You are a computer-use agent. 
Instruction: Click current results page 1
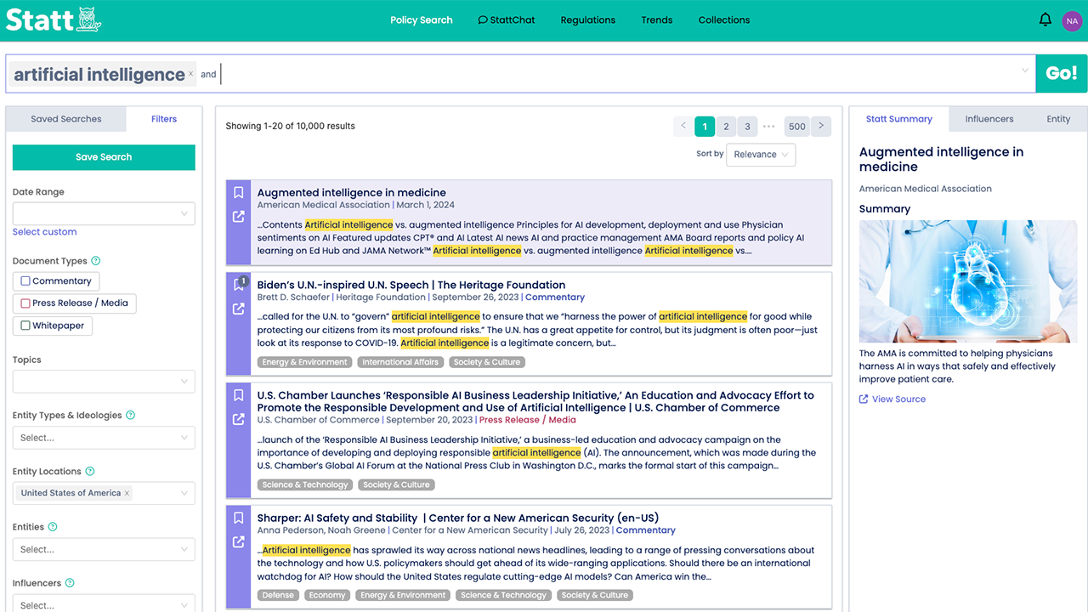coord(705,127)
